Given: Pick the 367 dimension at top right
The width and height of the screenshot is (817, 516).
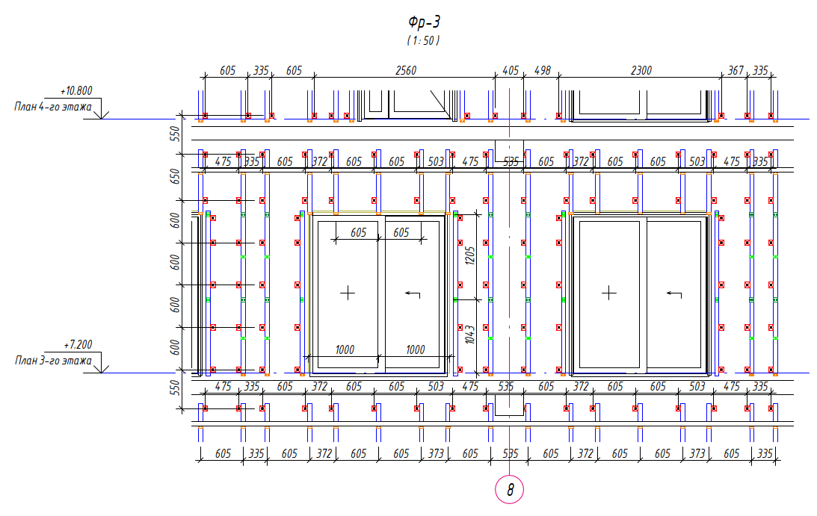Looking at the screenshot, I should tap(736, 70).
